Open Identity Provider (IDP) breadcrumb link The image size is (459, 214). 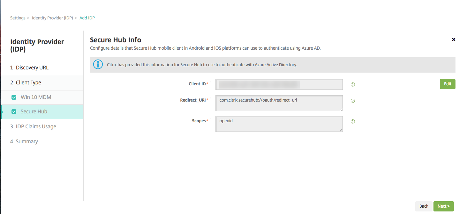tap(52, 18)
